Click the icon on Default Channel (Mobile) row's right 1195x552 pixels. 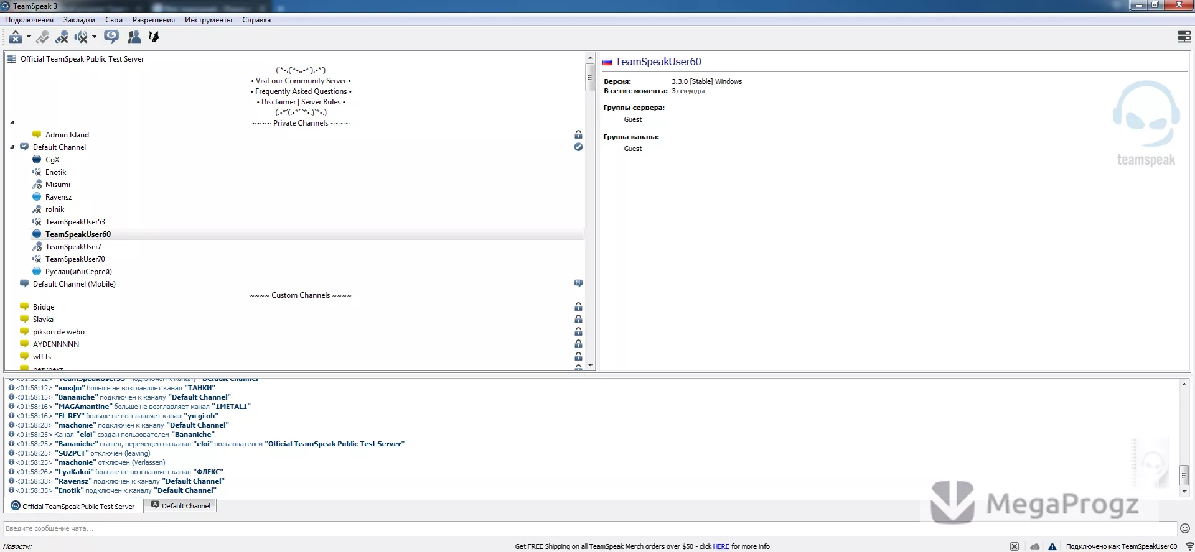point(578,283)
